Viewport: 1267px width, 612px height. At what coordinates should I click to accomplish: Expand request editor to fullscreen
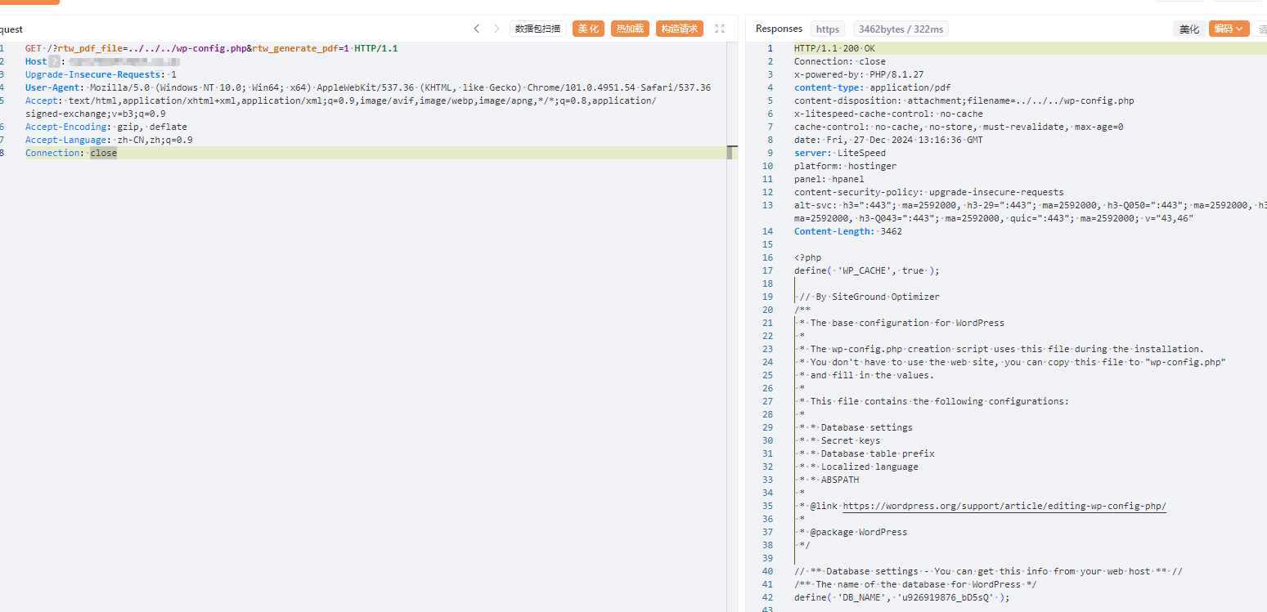pos(720,29)
